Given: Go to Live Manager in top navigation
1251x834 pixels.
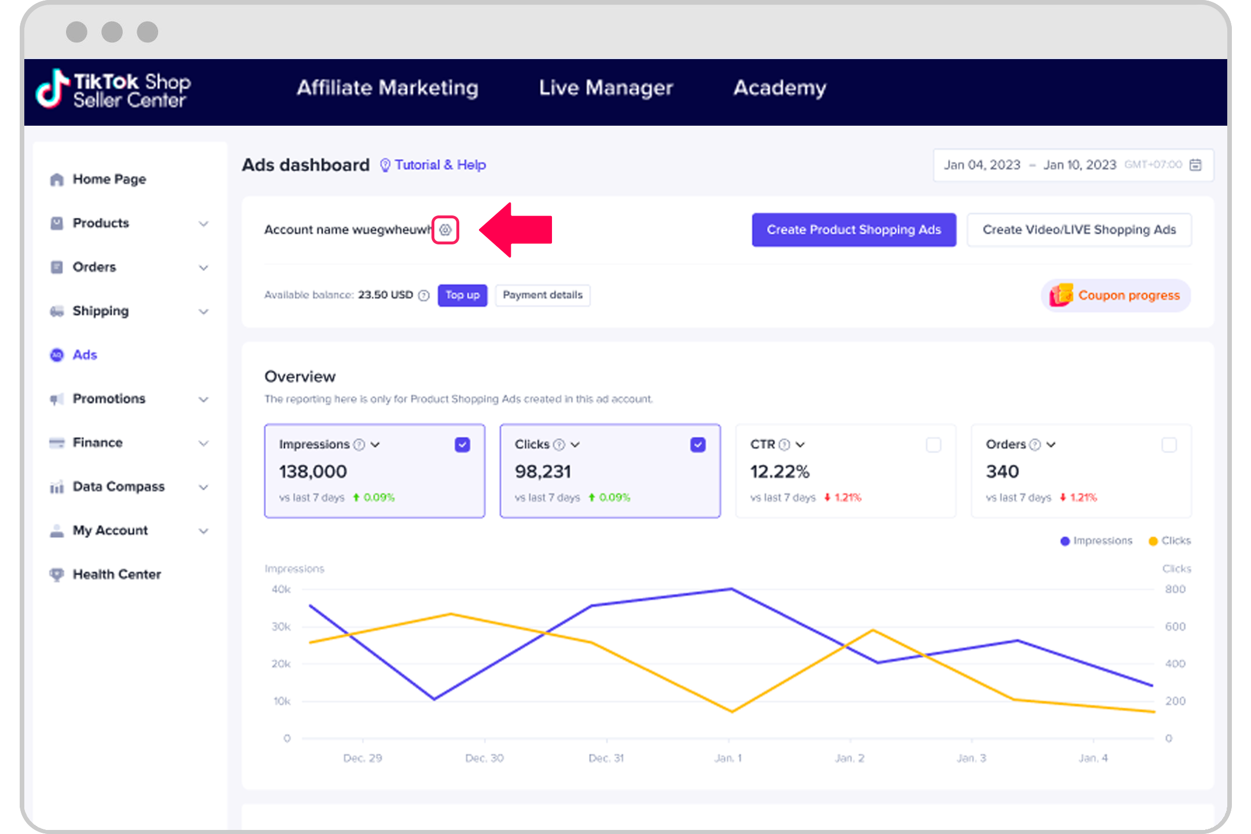Looking at the screenshot, I should (606, 88).
